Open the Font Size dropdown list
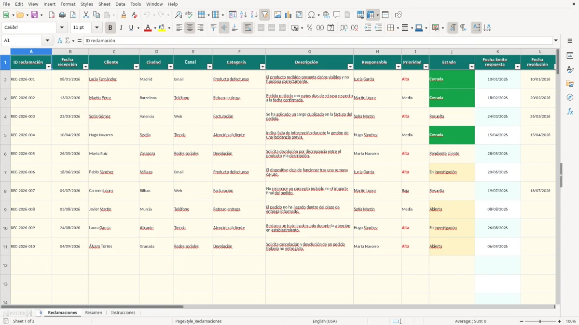 click(x=97, y=28)
